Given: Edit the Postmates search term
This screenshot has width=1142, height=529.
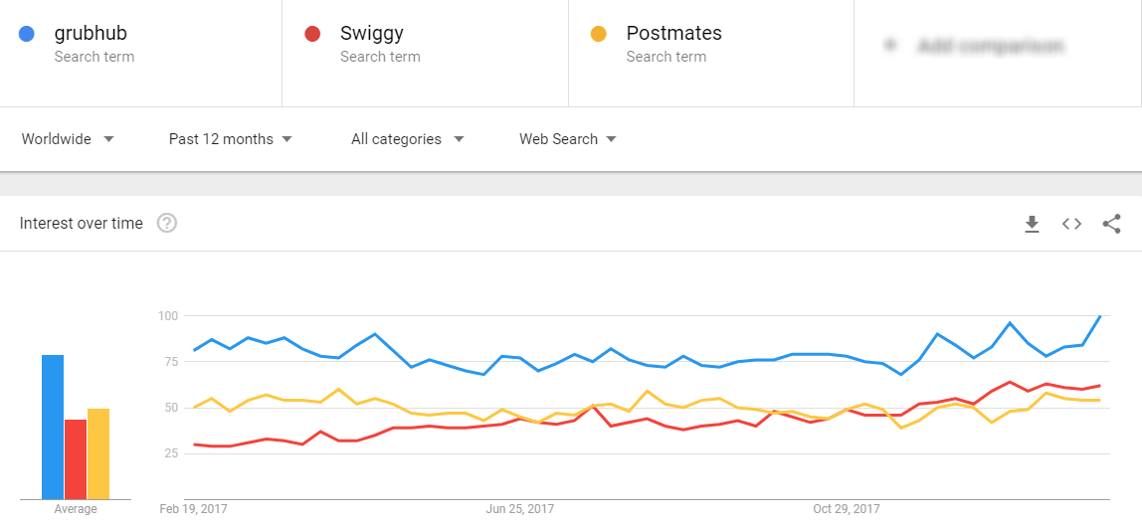Looking at the screenshot, I should (x=673, y=34).
